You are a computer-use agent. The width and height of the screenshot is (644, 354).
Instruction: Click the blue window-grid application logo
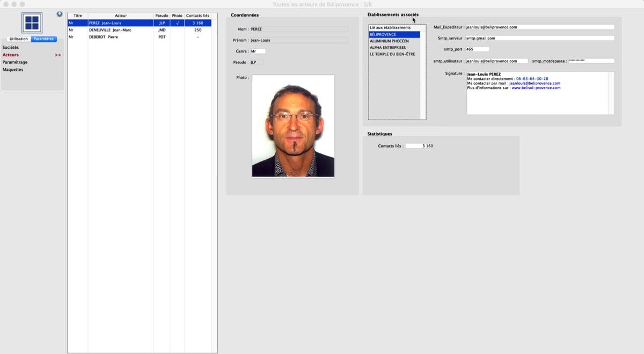[x=32, y=23]
